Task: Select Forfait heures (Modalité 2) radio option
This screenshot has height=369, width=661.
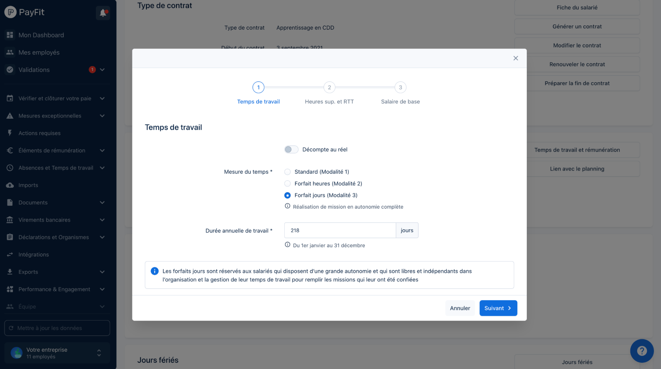Action: point(287,183)
